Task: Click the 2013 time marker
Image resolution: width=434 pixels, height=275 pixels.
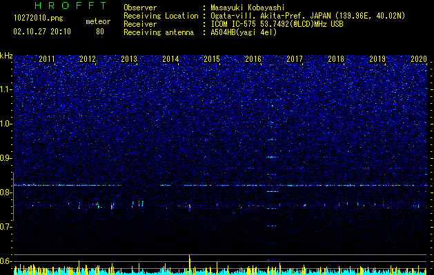Action: [129, 59]
